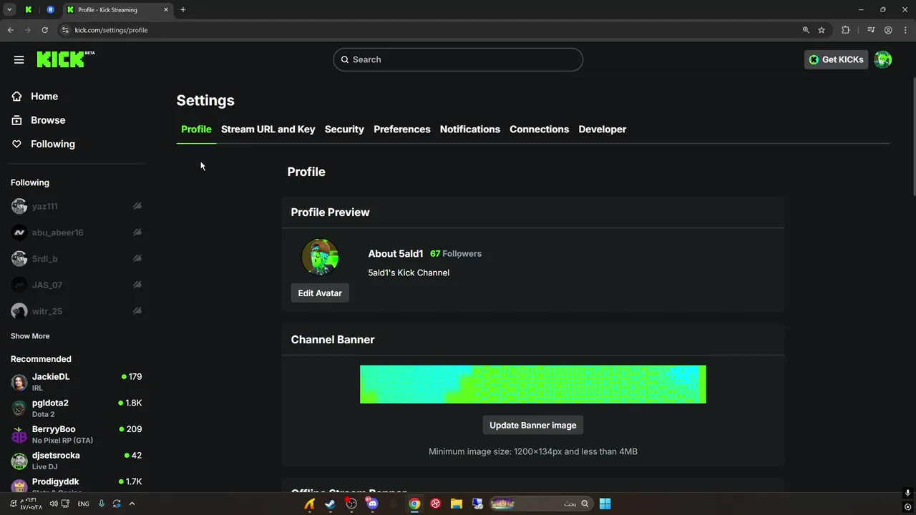Click the Kick search input field
Image resolution: width=916 pixels, height=515 pixels.
[x=458, y=59]
